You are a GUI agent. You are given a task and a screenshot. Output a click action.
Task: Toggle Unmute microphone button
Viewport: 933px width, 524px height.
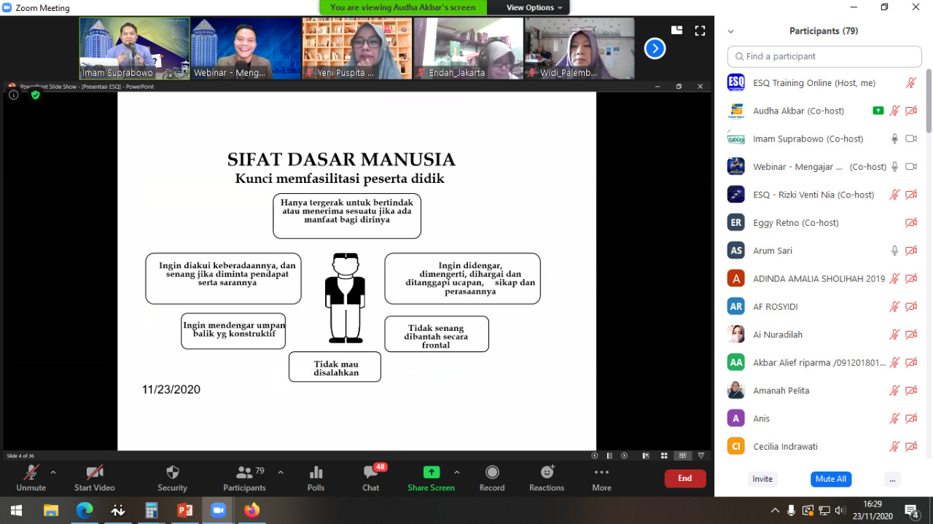pyautogui.click(x=31, y=472)
